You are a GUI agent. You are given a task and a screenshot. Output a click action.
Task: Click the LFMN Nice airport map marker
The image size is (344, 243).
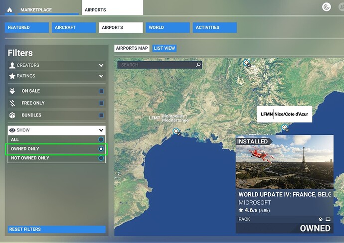pos(285,128)
